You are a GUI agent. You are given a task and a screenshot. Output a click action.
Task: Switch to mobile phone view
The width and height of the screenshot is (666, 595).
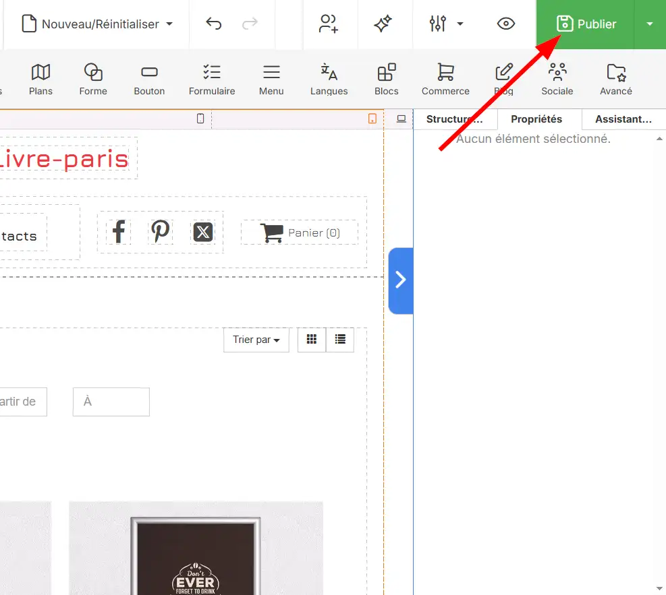(x=200, y=119)
